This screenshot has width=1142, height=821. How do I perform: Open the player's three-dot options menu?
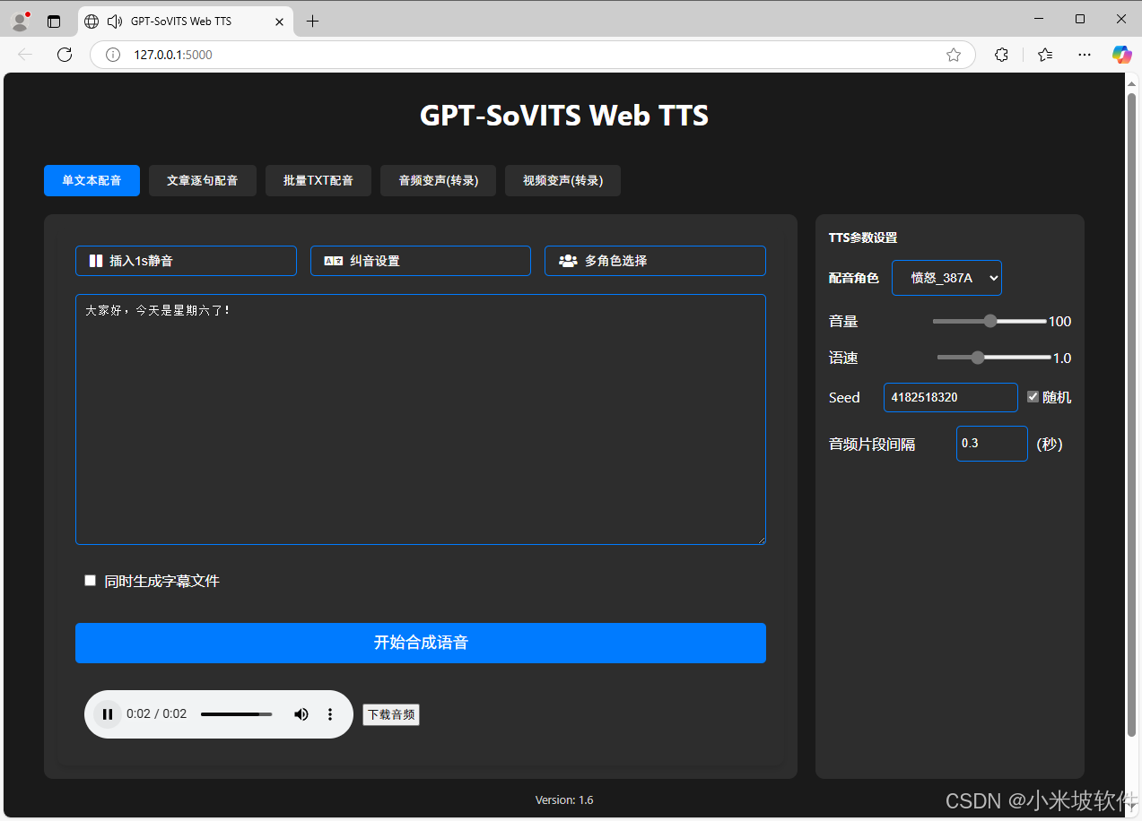click(x=330, y=713)
